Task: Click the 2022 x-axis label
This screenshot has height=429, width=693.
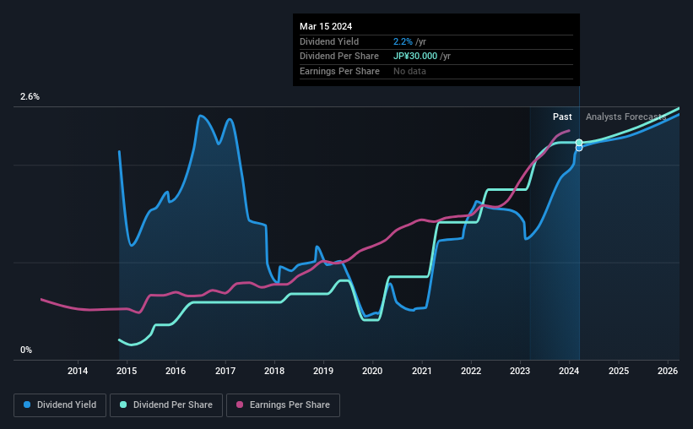Action: pos(471,371)
